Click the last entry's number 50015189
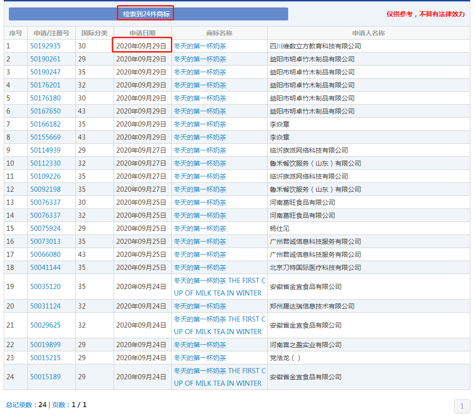Image resolution: width=474 pixels, height=416 pixels. 45,377
